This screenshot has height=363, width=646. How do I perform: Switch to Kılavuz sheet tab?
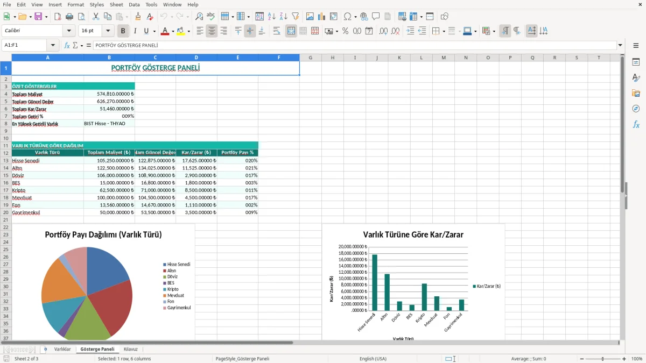(131, 349)
